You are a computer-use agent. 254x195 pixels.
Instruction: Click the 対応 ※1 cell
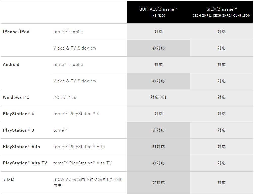tap(158, 97)
